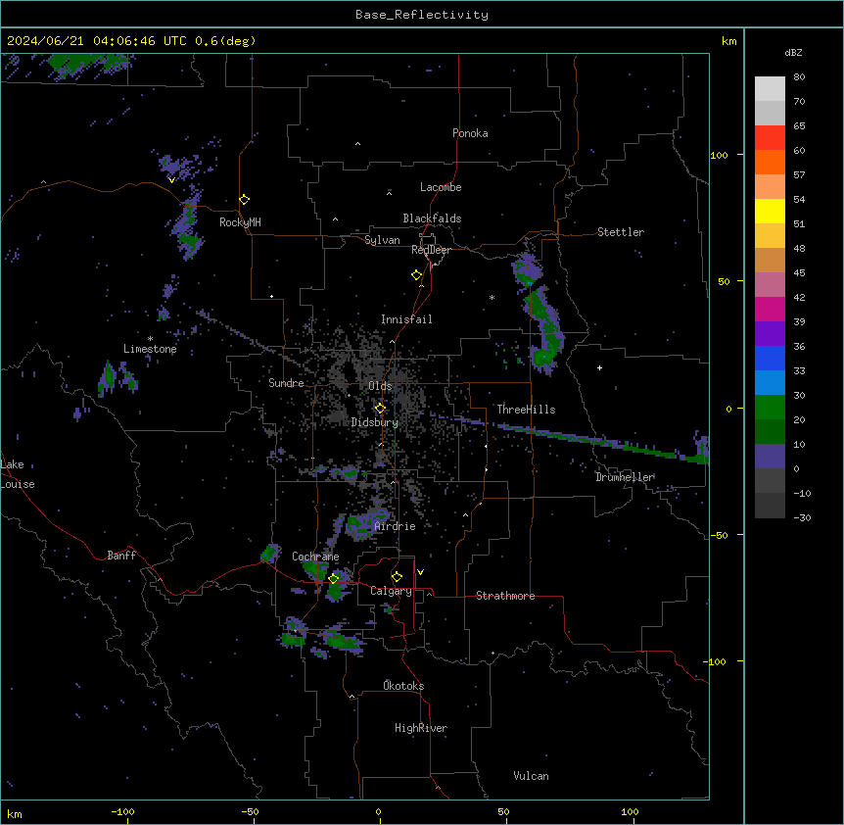Click the yellow station marker near RockyMH
Image resolution: width=844 pixels, height=825 pixels.
click(245, 200)
